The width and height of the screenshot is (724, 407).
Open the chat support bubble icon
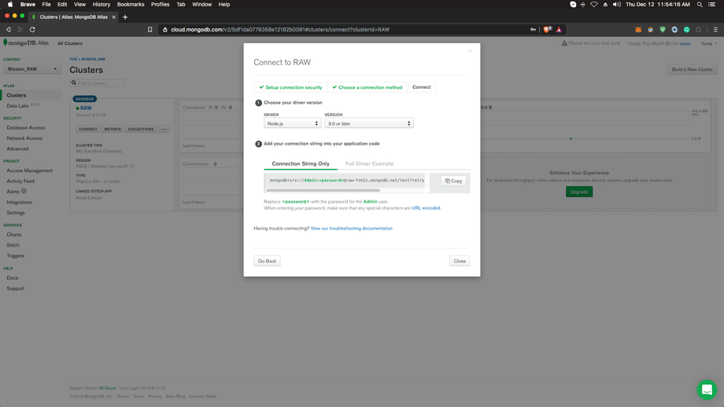click(706, 390)
